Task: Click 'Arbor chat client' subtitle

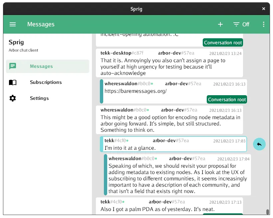Action: [x=23, y=50]
